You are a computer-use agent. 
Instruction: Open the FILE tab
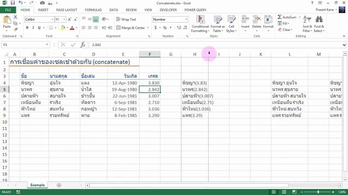coord(8,10)
